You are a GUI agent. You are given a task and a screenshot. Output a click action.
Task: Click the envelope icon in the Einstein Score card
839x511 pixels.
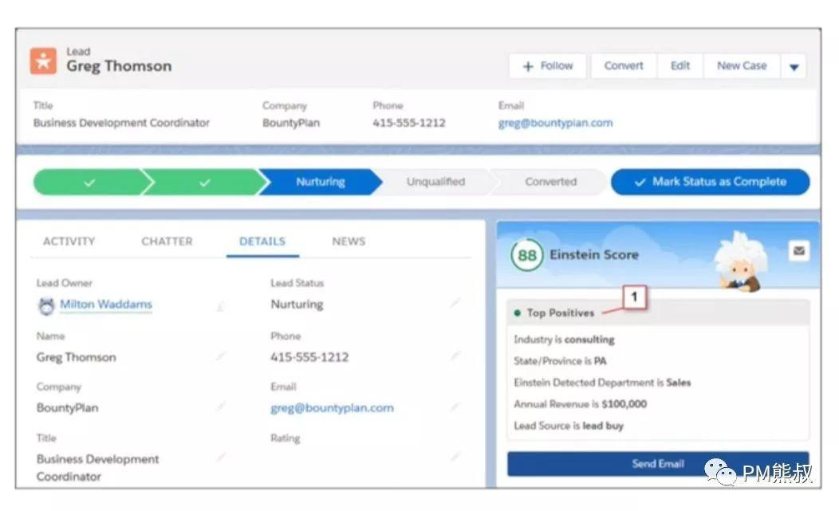coord(799,251)
